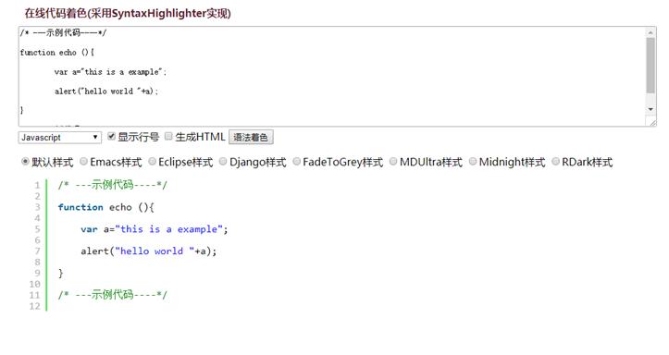Image resolution: width=669 pixels, height=355 pixels.
Task: Select the Eclipse样式 theme radio
Action: [x=152, y=162]
